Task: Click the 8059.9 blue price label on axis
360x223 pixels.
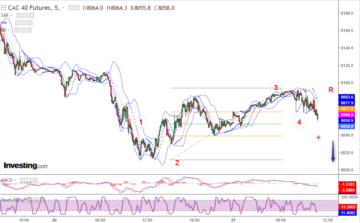Action: (x=347, y=120)
